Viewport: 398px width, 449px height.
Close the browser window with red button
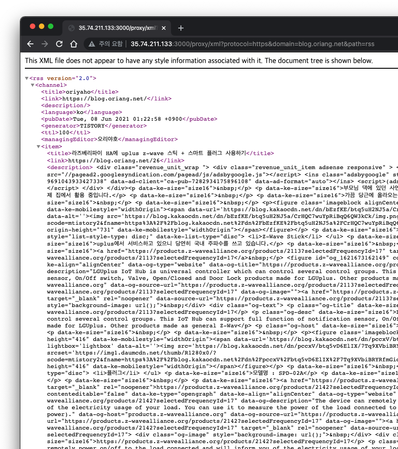[33, 26]
